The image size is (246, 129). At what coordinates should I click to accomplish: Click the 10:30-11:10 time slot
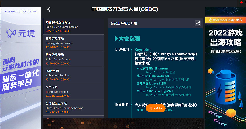pos(122,50)
